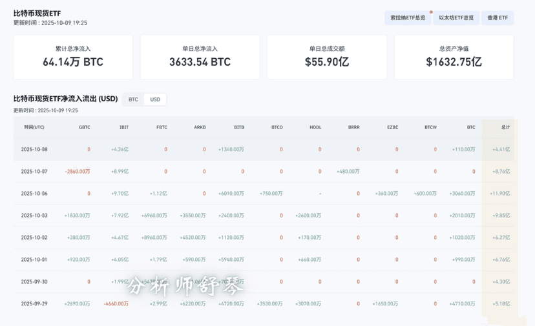Select the GBTC column header
535x326 pixels.
coord(84,127)
